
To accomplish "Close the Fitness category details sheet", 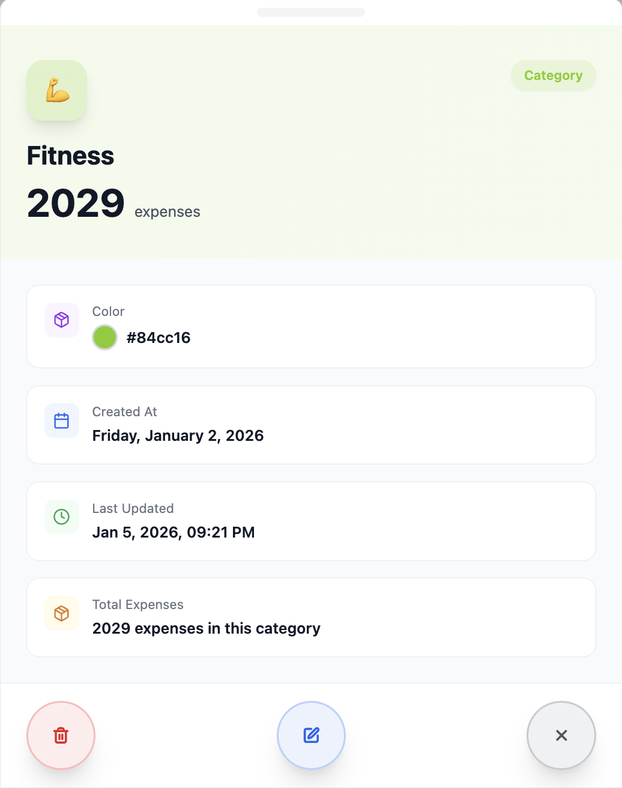I will click(x=561, y=735).
